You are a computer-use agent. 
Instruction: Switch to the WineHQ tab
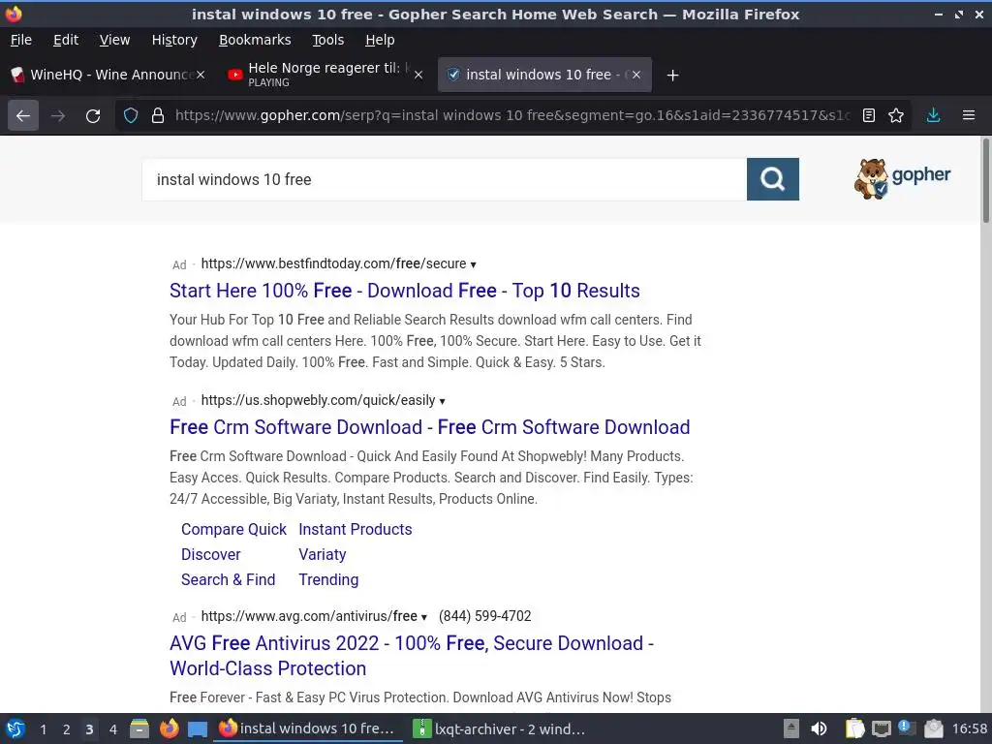(x=107, y=75)
